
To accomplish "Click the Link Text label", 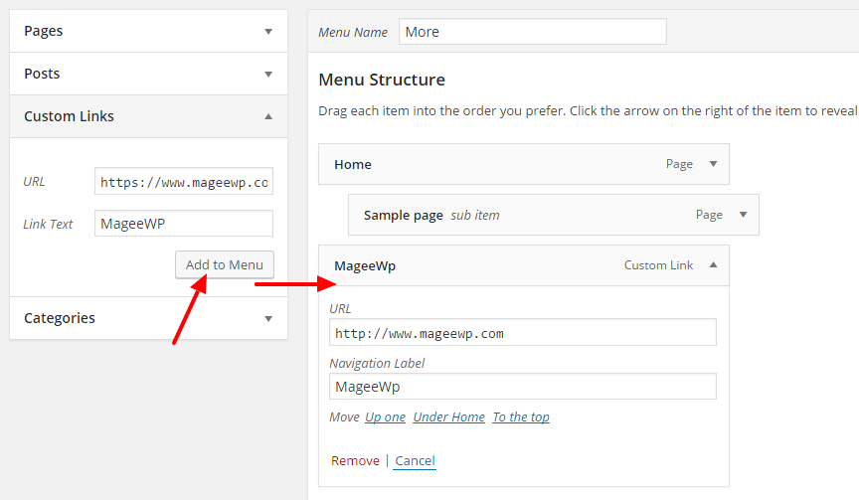I will tap(48, 225).
